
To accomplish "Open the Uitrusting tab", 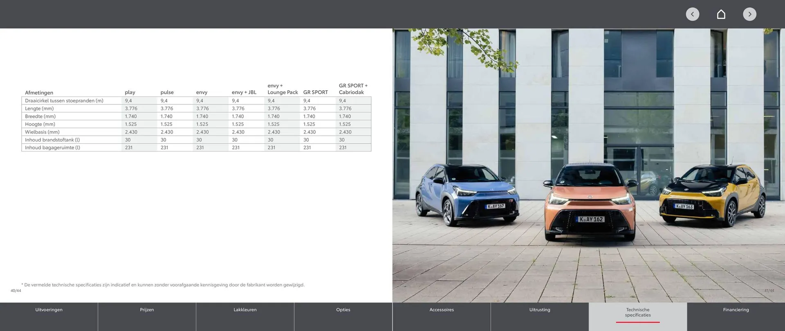I will tap(540, 316).
